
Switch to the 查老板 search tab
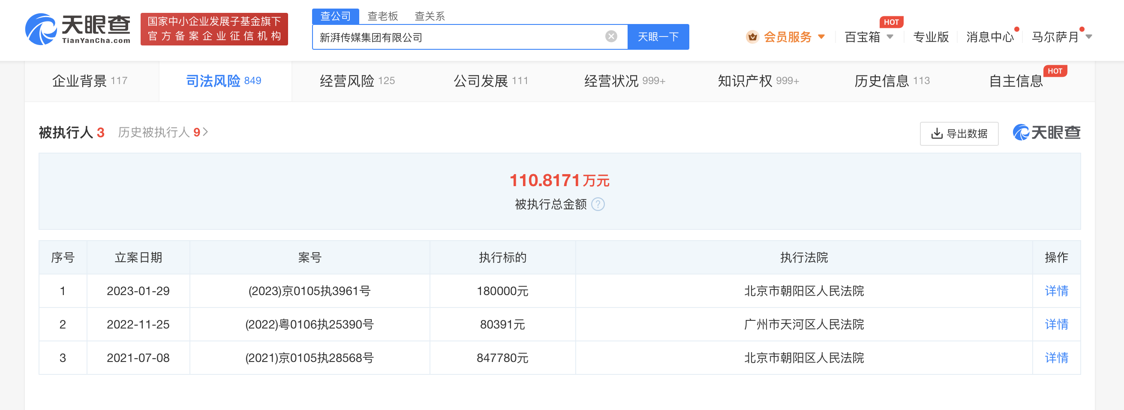click(x=382, y=16)
